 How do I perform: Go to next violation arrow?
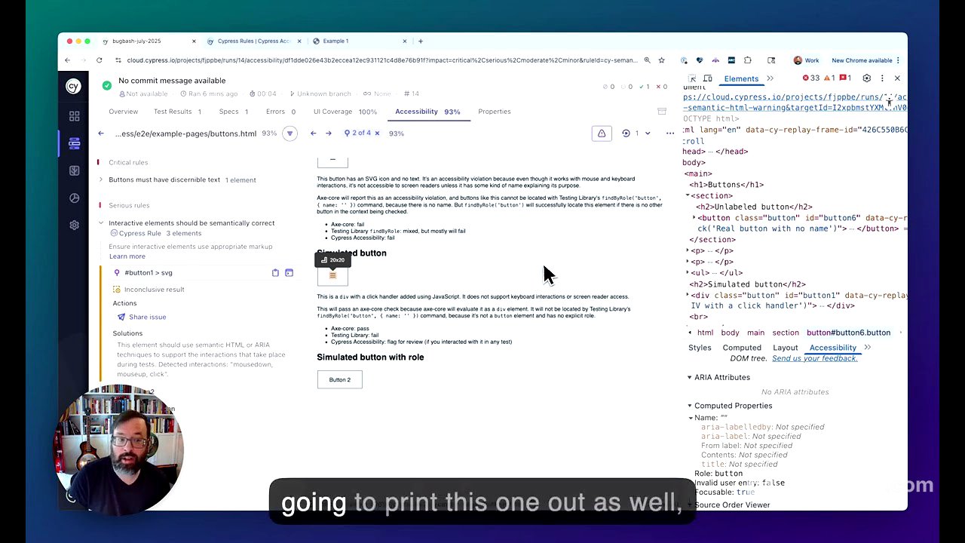click(x=329, y=133)
